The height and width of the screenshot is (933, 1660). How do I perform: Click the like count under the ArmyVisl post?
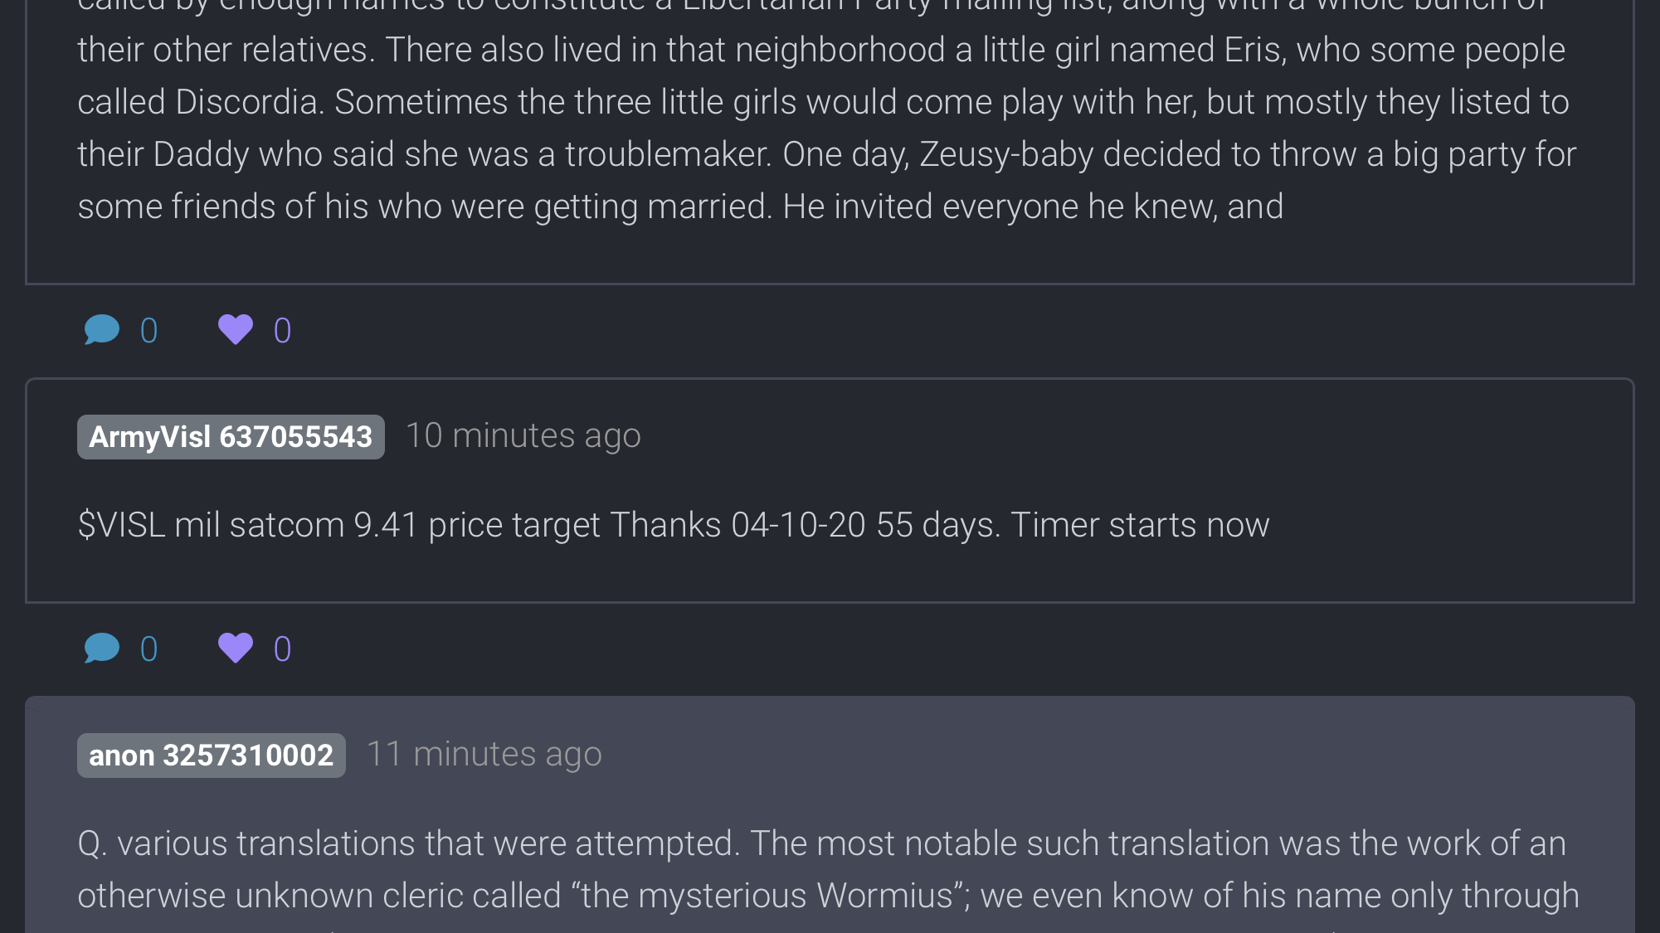[282, 649]
